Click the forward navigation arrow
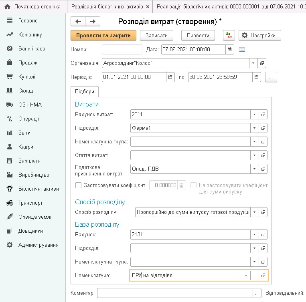Screen dimensions: 306x302 [93, 21]
